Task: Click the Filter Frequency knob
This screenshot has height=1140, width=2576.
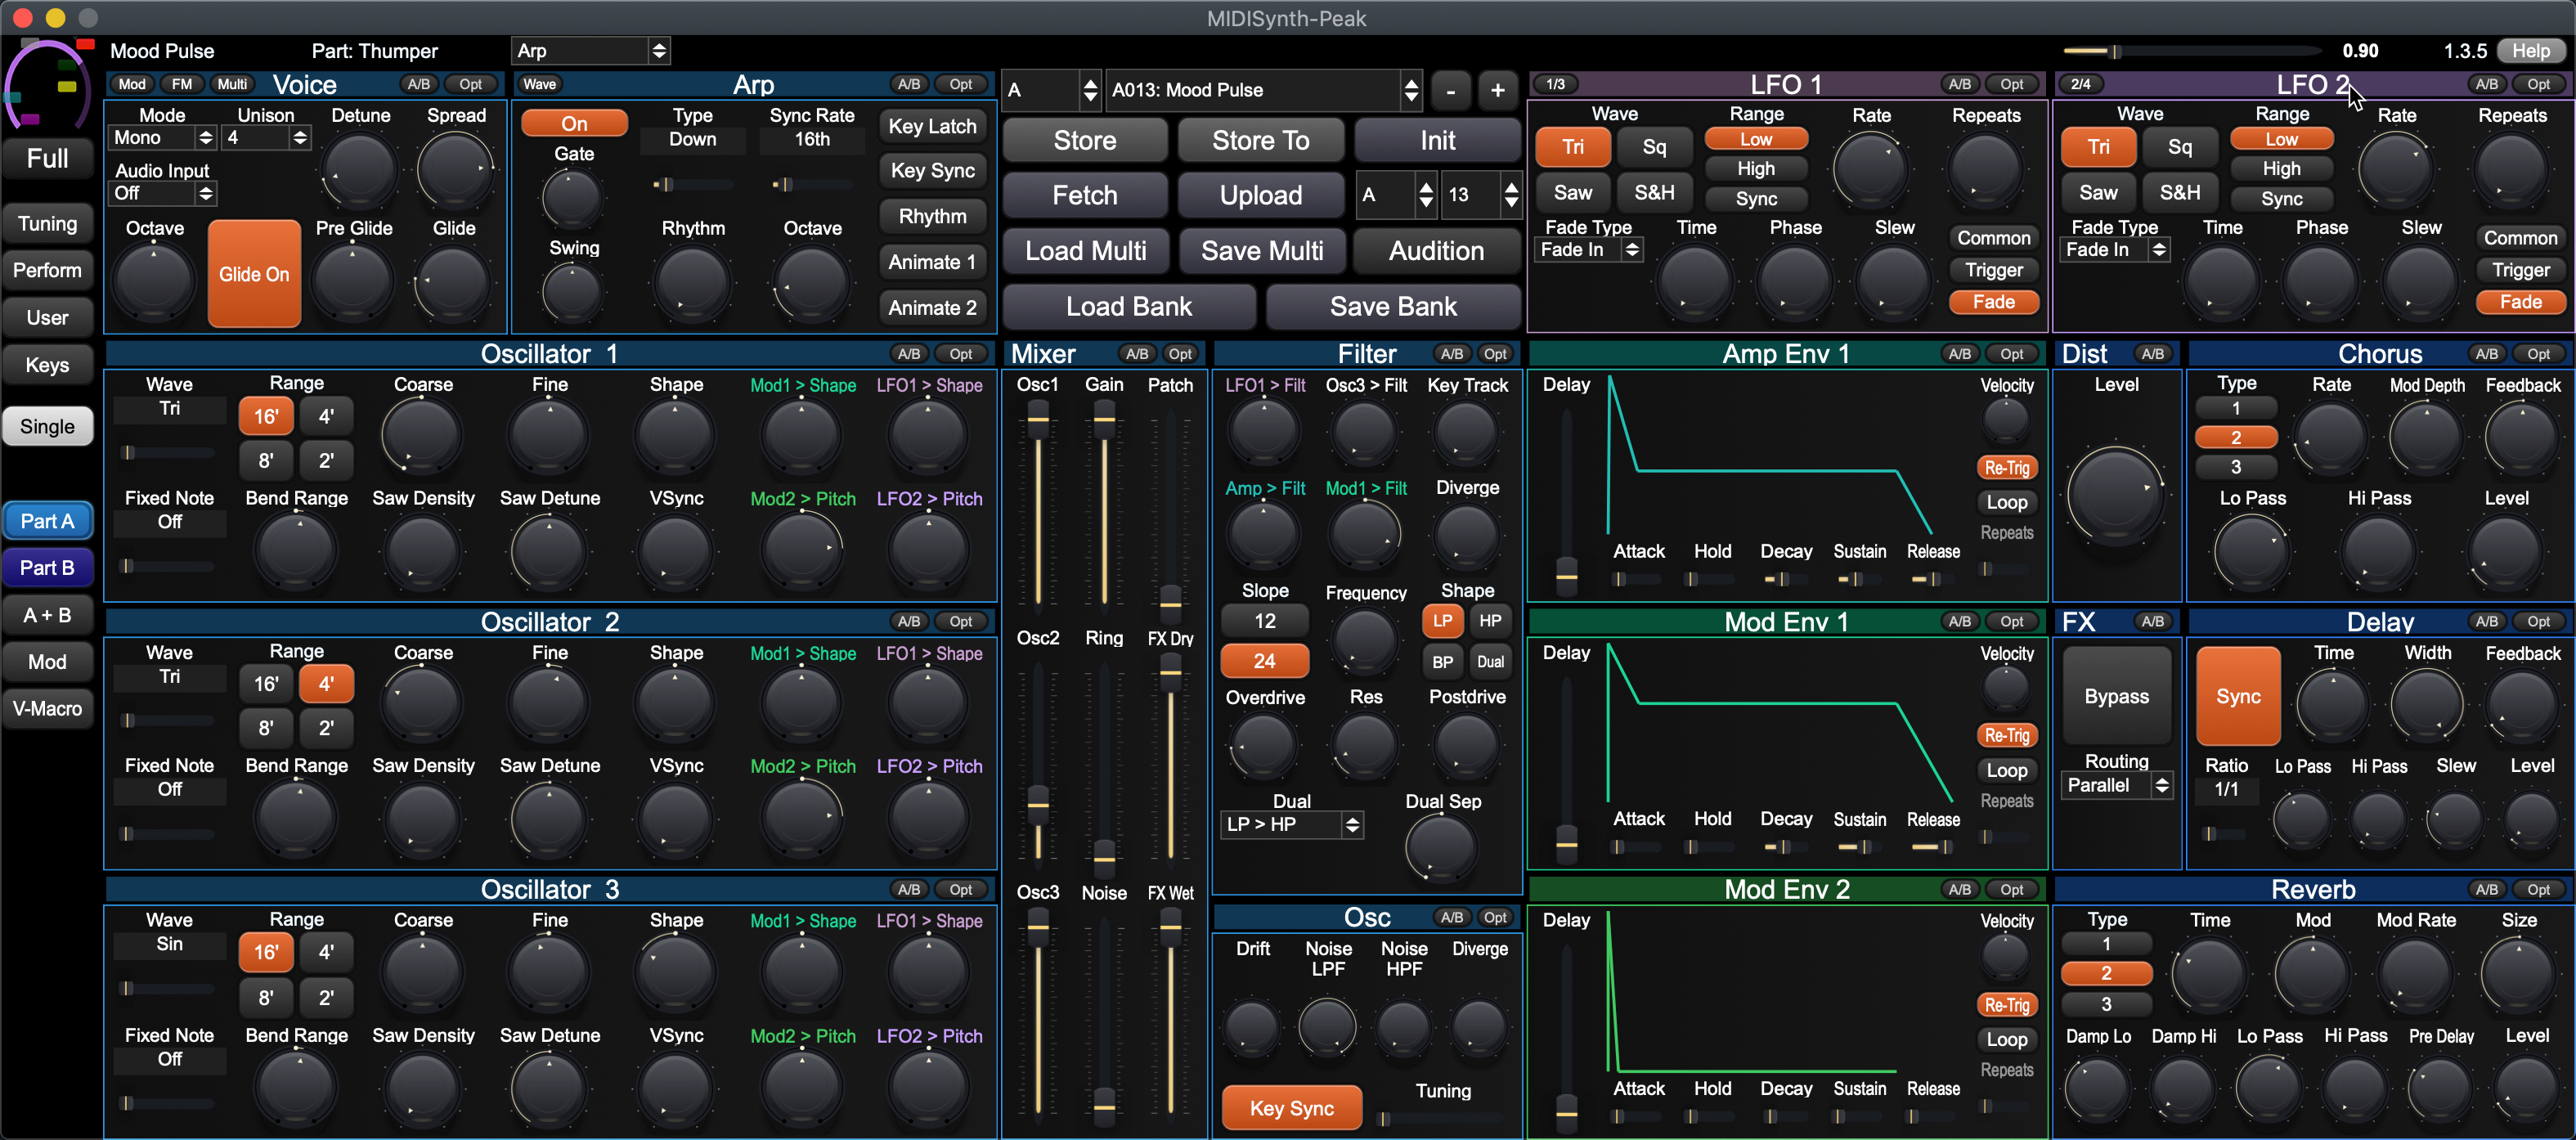Action: click(1365, 640)
